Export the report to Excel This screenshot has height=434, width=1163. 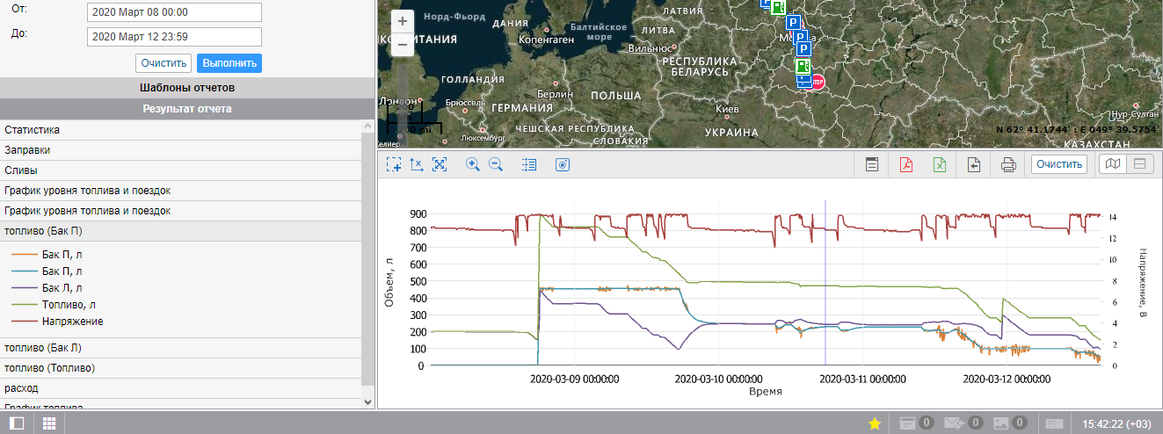click(x=939, y=164)
